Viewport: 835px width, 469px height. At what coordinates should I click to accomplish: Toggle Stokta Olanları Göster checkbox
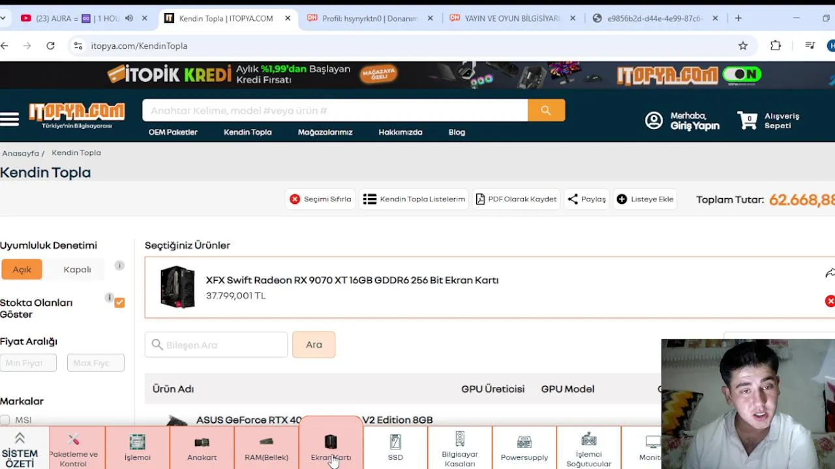119,302
